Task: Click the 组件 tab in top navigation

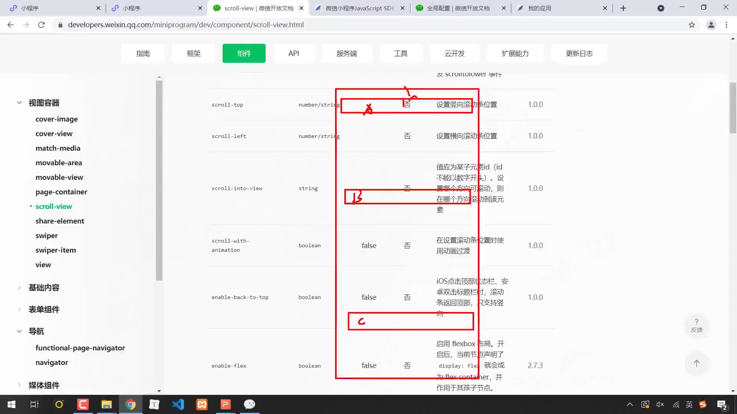Action: coord(243,53)
